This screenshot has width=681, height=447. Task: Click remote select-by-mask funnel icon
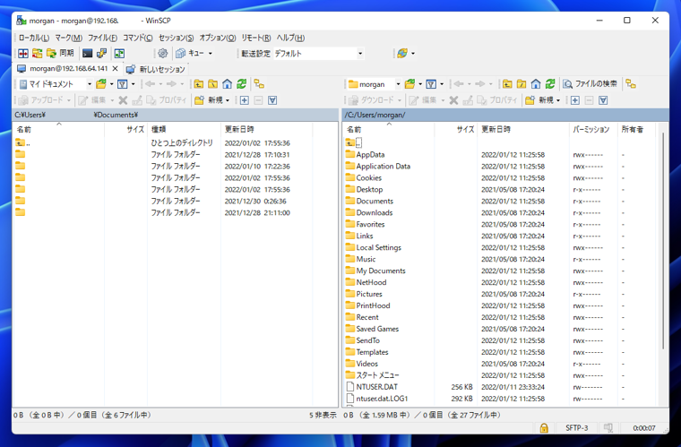(603, 100)
